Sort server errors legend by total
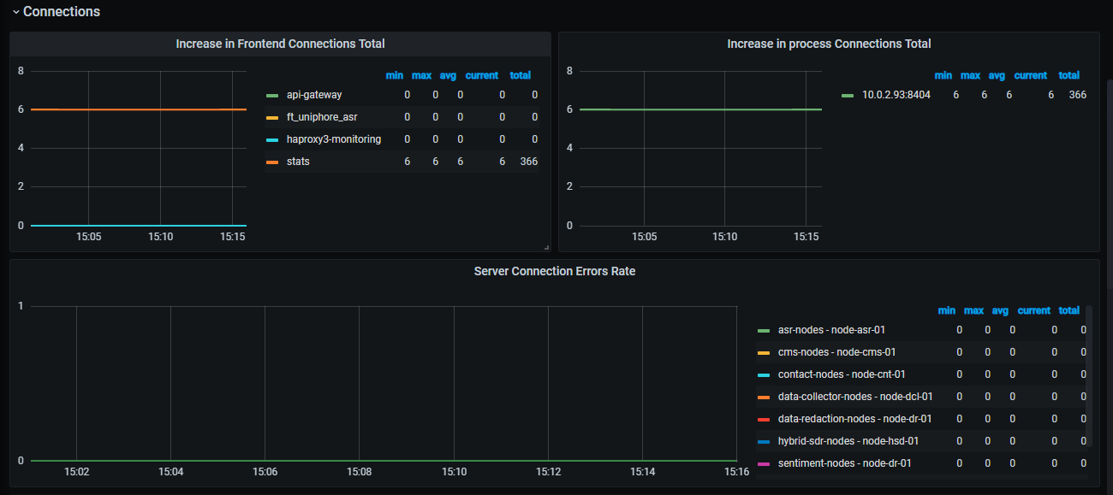The height and width of the screenshot is (495, 1113). click(x=1069, y=310)
